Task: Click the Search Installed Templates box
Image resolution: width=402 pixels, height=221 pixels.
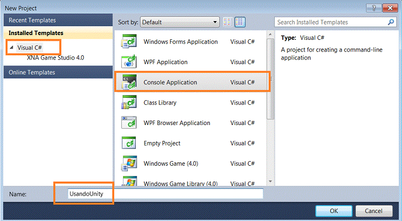Action: 336,22
